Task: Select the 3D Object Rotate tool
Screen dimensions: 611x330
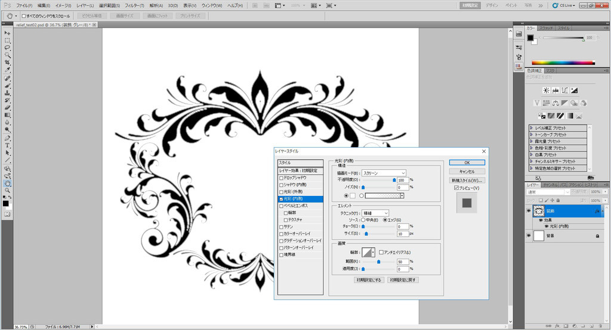Action: [x=7, y=169]
